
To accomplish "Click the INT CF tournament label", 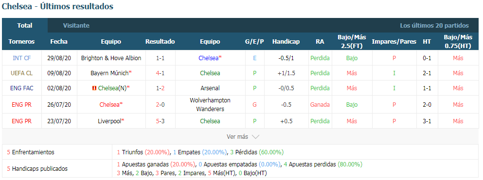I will pyautogui.click(x=21, y=58).
